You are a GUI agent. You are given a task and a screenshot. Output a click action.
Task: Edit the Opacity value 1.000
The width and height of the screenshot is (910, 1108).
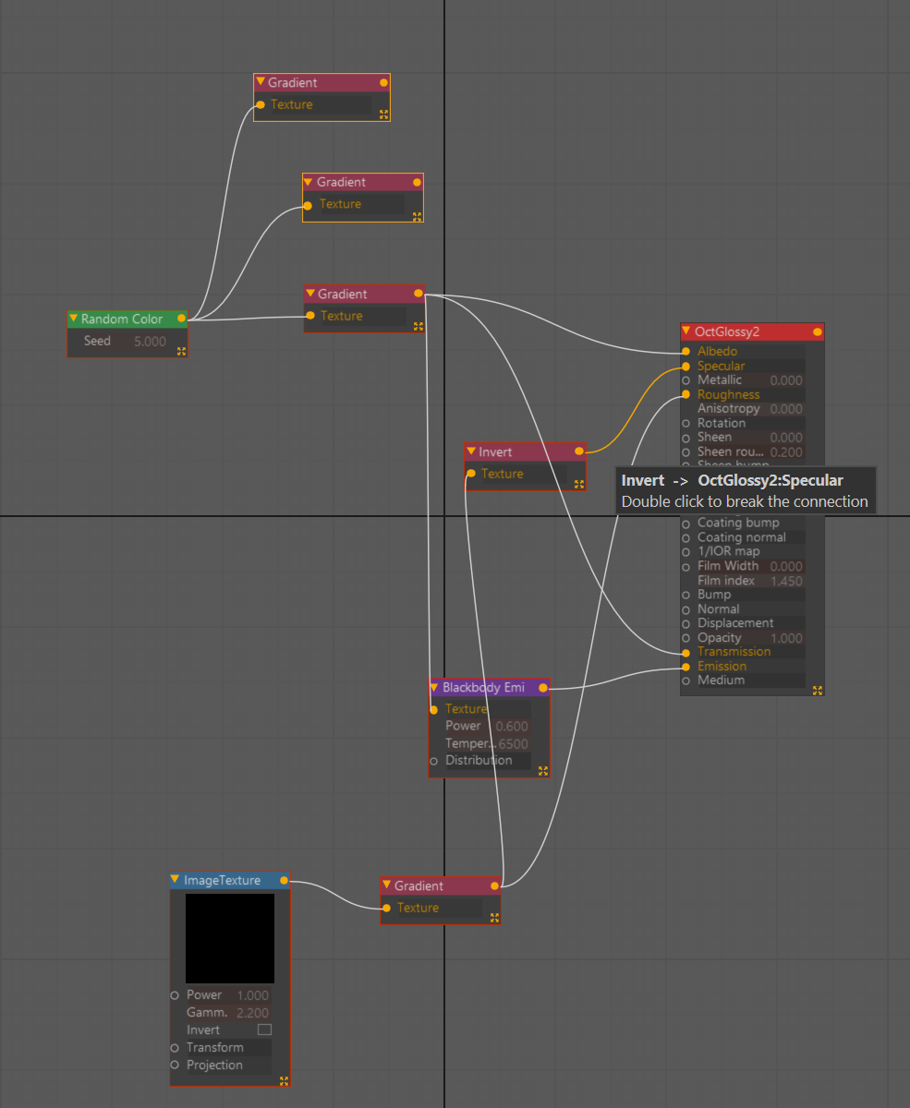point(786,638)
